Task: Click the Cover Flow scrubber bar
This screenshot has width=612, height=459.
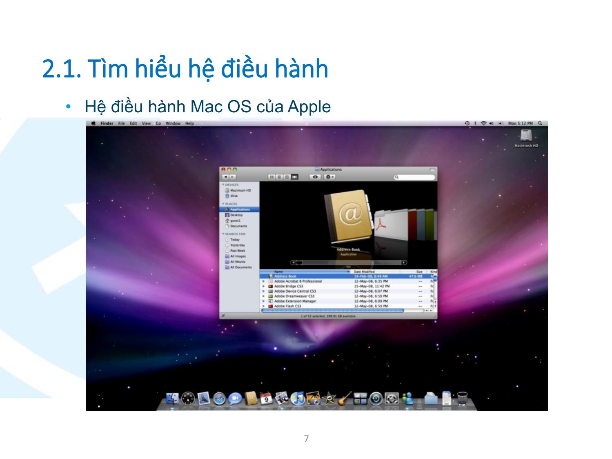Action: pos(348,263)
